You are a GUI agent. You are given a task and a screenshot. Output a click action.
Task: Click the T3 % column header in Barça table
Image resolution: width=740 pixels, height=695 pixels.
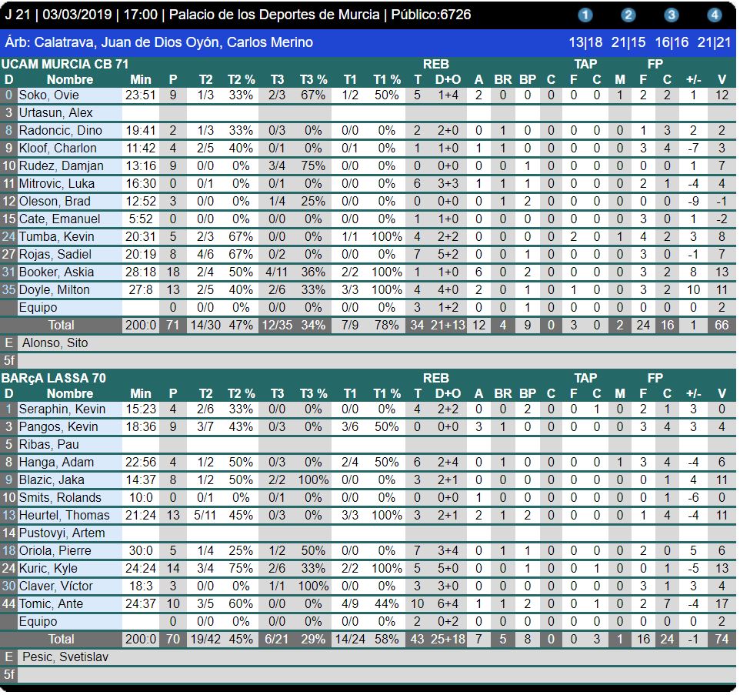[313, 393]
